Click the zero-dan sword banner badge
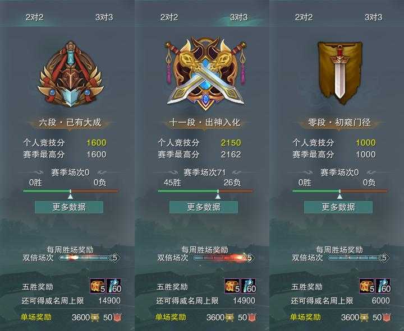Viewport: 404px width, 331px height. point(340,73)
